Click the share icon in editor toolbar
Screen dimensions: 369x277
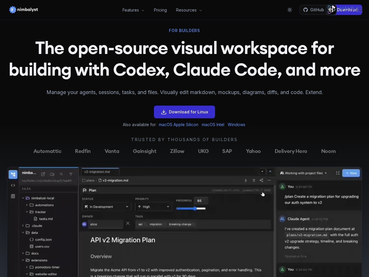click(x=261, y=181)
